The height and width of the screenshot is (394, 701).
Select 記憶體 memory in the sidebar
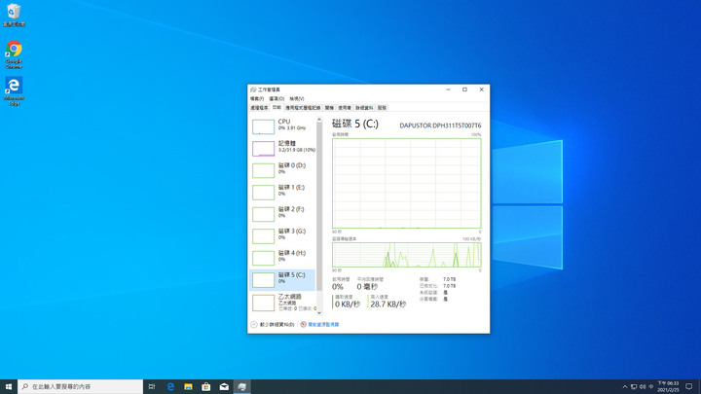pos(282,148)
